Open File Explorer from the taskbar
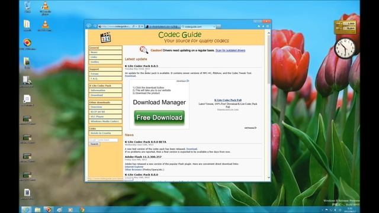Viewport: 379px width, 213px height. 37,209
